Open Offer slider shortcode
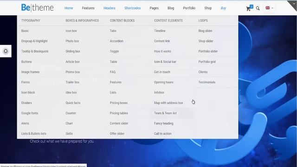The width and height of the screenshot is (297, 167). point(117,134)
